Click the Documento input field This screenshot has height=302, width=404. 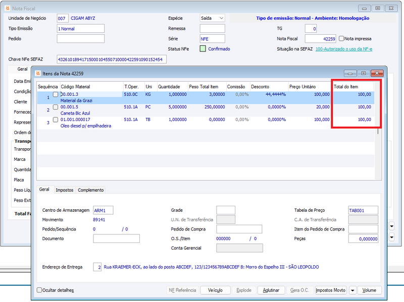117,238
